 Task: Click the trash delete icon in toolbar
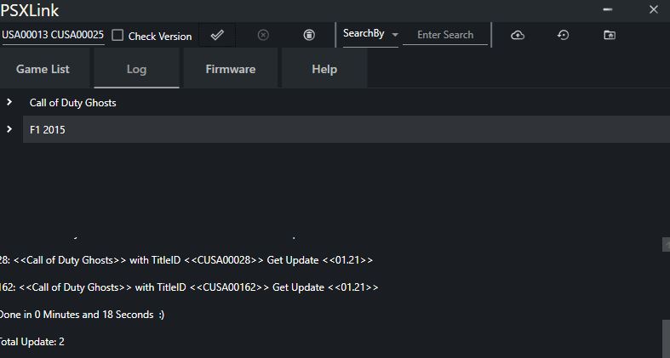[309, 35]
